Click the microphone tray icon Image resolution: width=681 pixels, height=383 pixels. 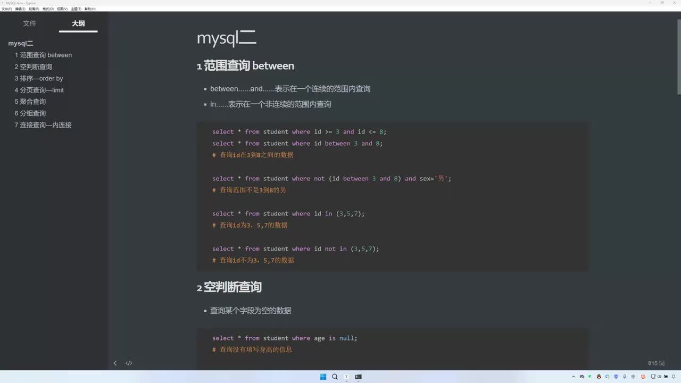pyautogui.click(x=625, y=377)
